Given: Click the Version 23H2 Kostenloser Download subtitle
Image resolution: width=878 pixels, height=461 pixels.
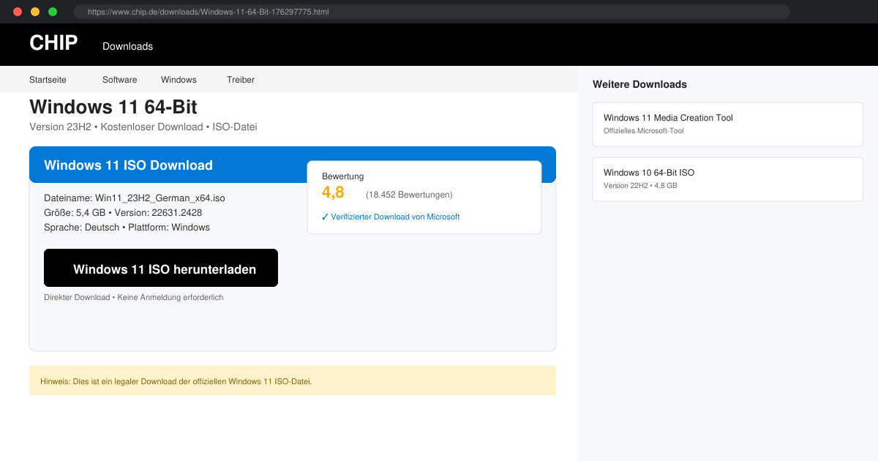Looking at the screenshot, I should [x=143, y=127].
